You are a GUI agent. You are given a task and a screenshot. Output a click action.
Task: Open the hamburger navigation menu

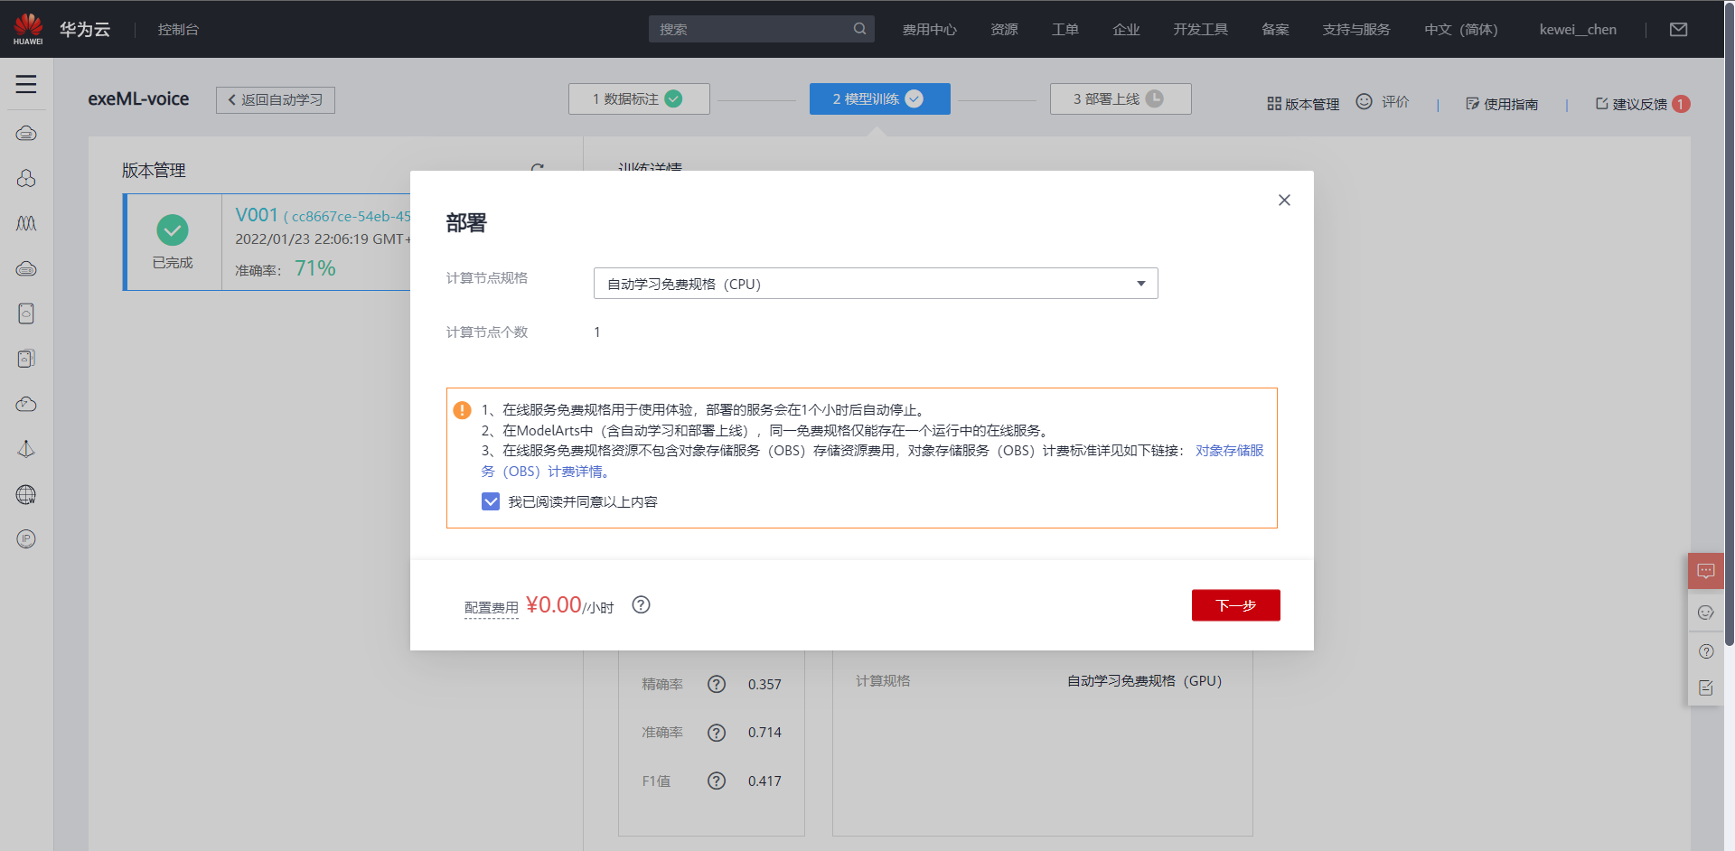tap(26, 84)
